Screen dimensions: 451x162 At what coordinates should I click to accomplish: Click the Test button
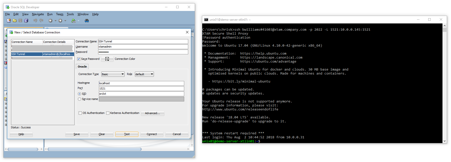pos(127,134)
